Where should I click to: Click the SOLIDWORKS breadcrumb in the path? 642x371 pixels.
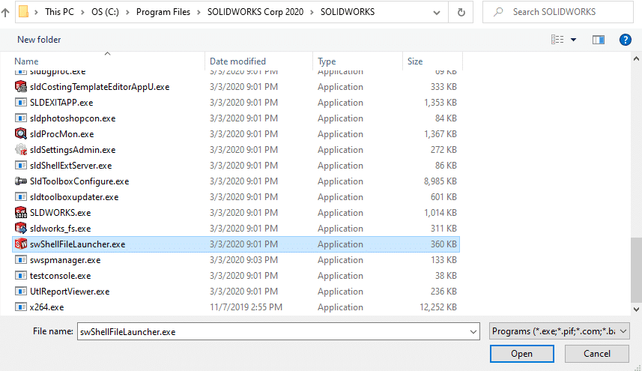348,12
